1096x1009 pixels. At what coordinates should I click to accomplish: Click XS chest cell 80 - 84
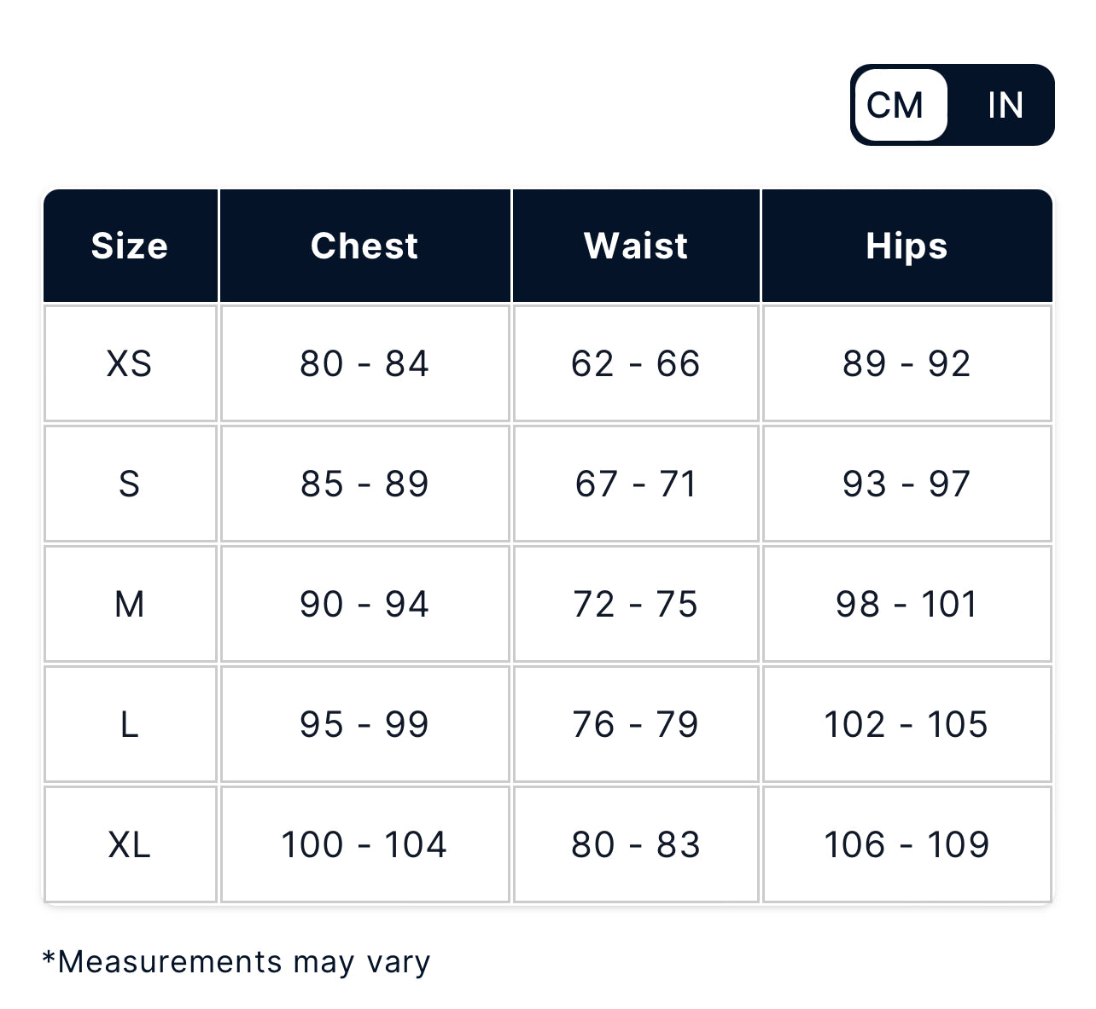[x=364, y=363]
